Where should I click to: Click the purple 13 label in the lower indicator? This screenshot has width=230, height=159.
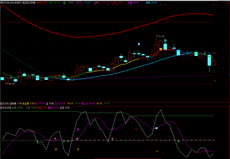(x=135, y=129)
